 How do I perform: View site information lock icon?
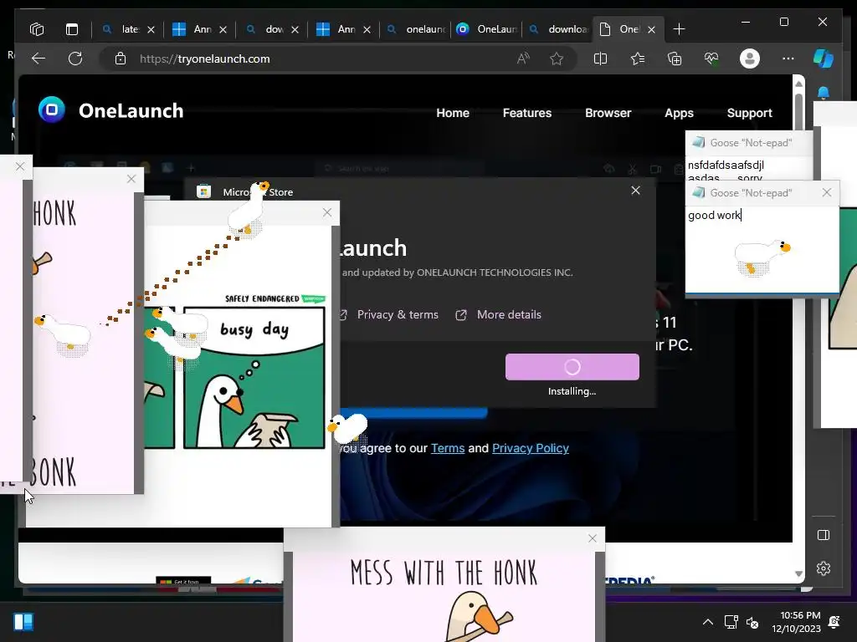pos(121,59)
